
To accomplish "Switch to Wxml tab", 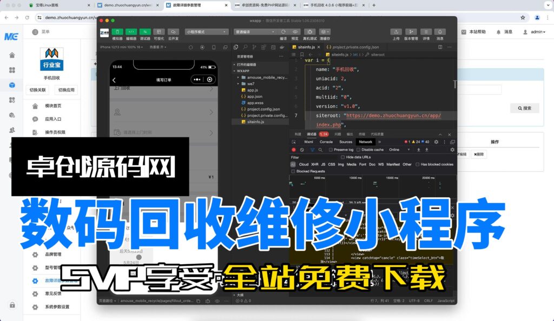I will 308,142.
